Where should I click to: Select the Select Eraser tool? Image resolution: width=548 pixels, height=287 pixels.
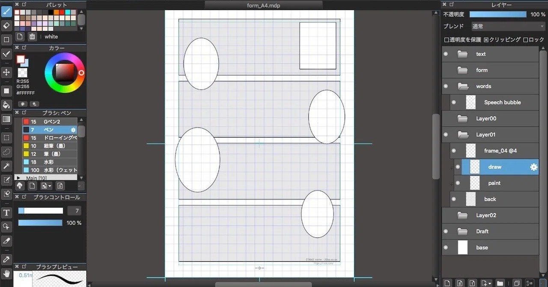[6, 194]
